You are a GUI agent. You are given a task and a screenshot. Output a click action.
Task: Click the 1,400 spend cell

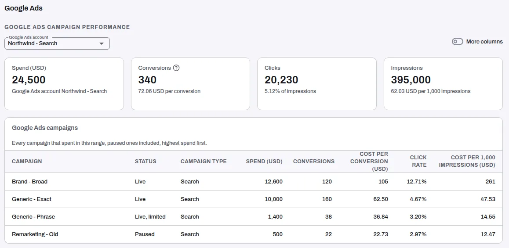click(275, 216)
